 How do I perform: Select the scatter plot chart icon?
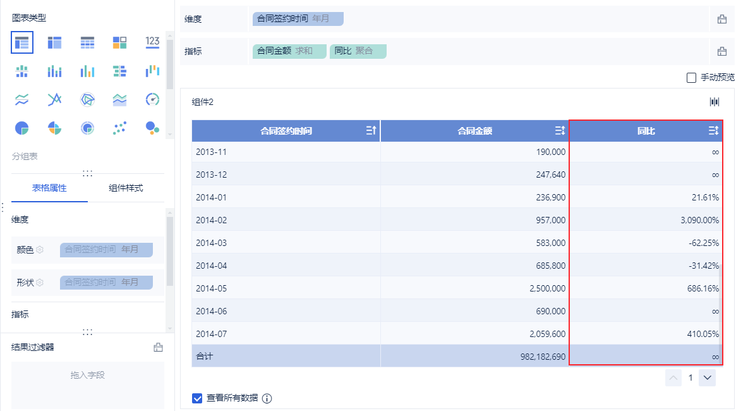pyautogui.click(x=120, y=128)
